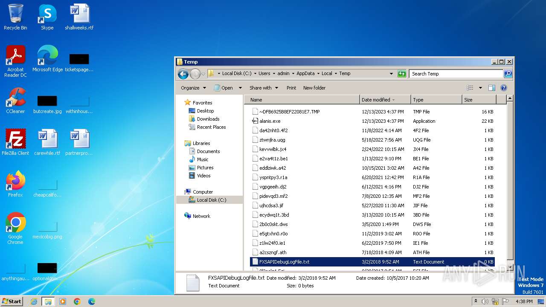Image resolution: width=546 pixels, height=307 pixels.
Task: Click the Explorer Back arrow button
Action: click(x=183, y=74)
